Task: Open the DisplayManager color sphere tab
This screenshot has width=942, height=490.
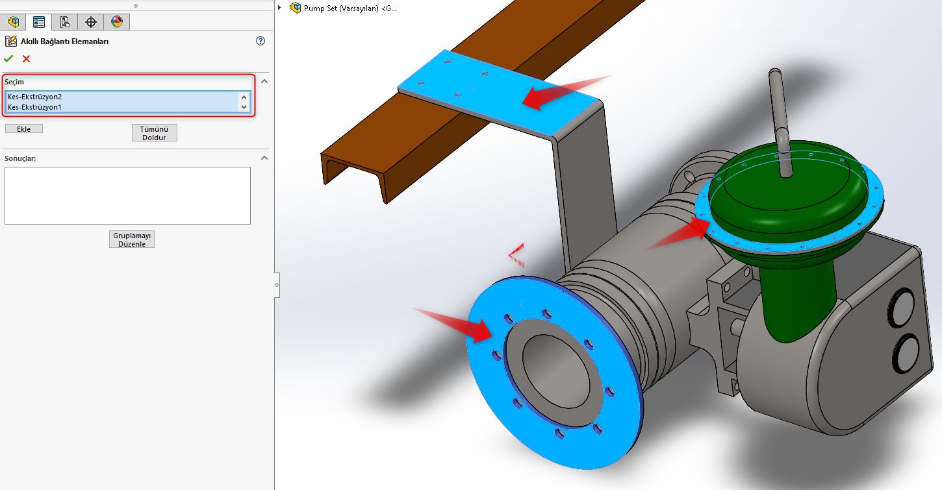Action: pos(117,21)
